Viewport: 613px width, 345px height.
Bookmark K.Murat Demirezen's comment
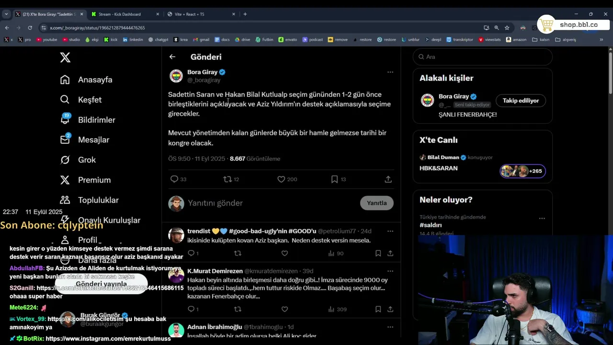tap(378, 310)
